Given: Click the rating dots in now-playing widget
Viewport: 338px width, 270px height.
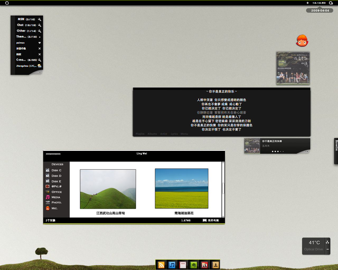Looking at the screenshot, I should [278, 151].
